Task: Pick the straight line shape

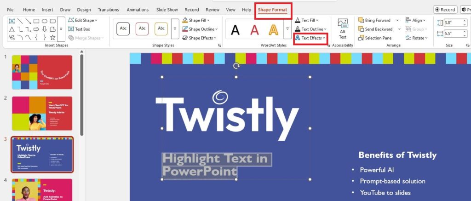Action: click(x=20, y=21)
